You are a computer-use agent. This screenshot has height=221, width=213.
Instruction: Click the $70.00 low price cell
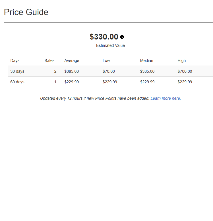(109, 71)
